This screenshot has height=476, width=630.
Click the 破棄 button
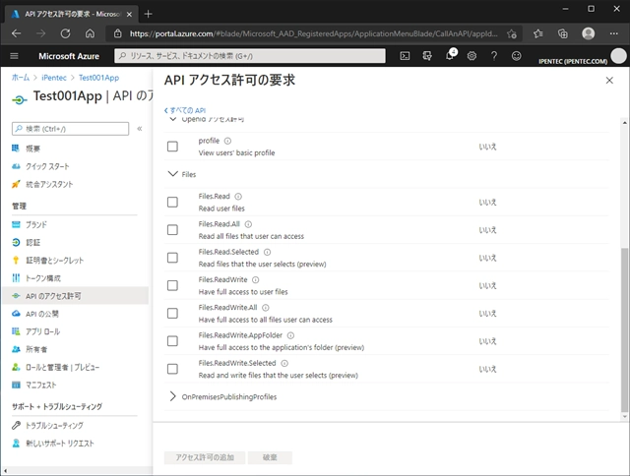tap(270, 457)
